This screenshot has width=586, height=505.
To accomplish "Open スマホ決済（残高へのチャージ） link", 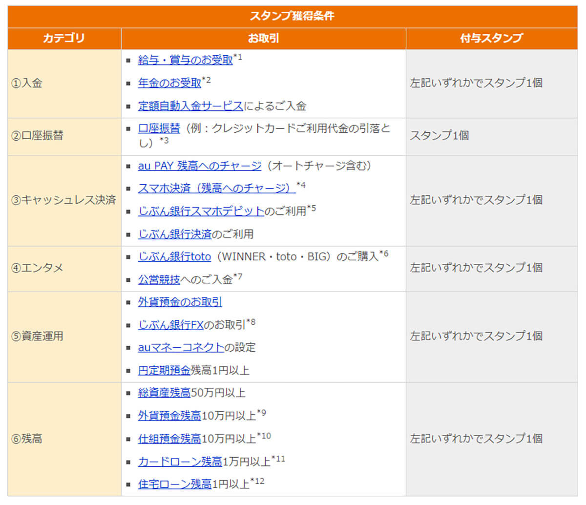I will (217, 188).
